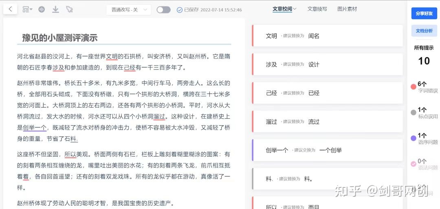Viewport: 440px width, 209px height.
Task: Open the 普通改写 dropdown
Action: (x=128, y=10)
